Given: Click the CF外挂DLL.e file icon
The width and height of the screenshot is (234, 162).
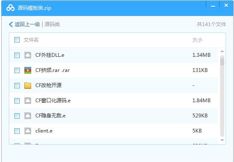Looking at the screenshot, I should click(28, 55).
